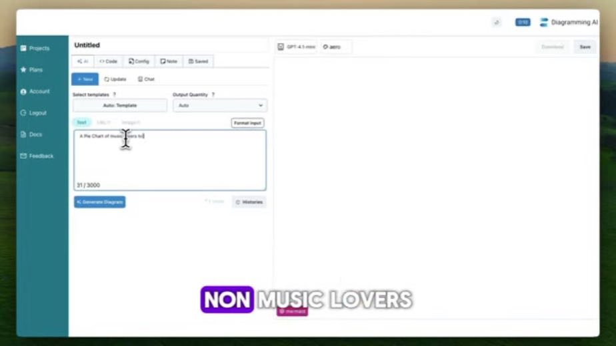Click the Untitled project title
The width and height of the screenshot is (616, 346).
pyautogui.click(x=87, y=45)
